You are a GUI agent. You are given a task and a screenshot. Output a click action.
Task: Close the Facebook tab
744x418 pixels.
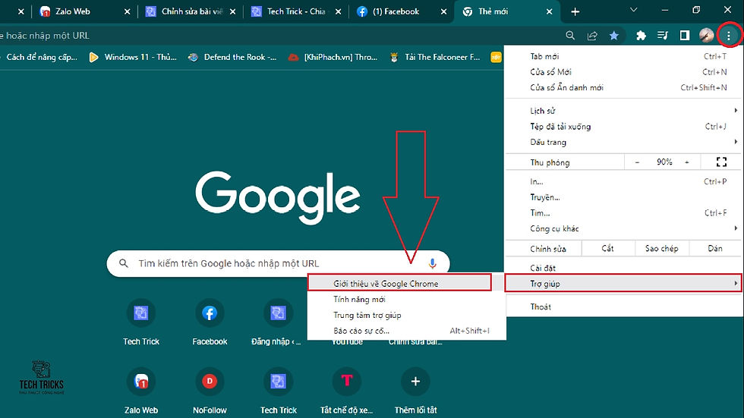(443, 11)
